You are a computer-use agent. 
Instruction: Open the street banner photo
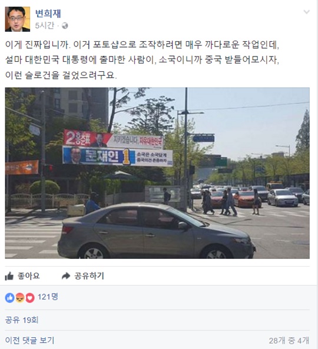tap(157, 173)
